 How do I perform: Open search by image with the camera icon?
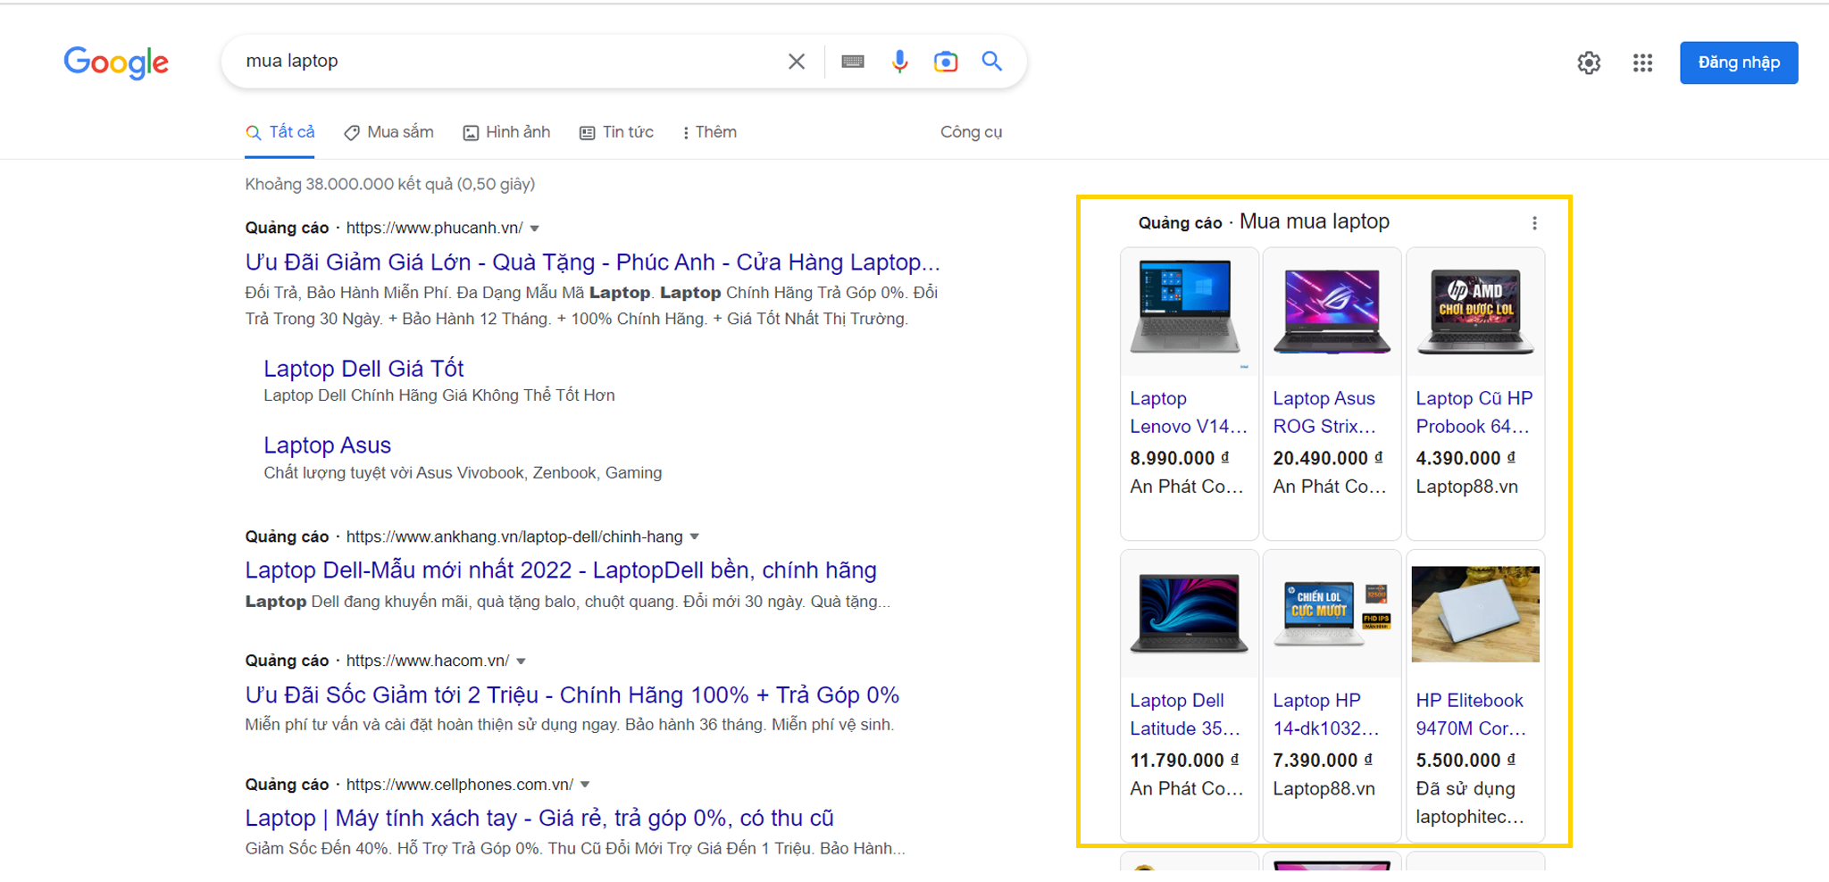click(946, 62)
